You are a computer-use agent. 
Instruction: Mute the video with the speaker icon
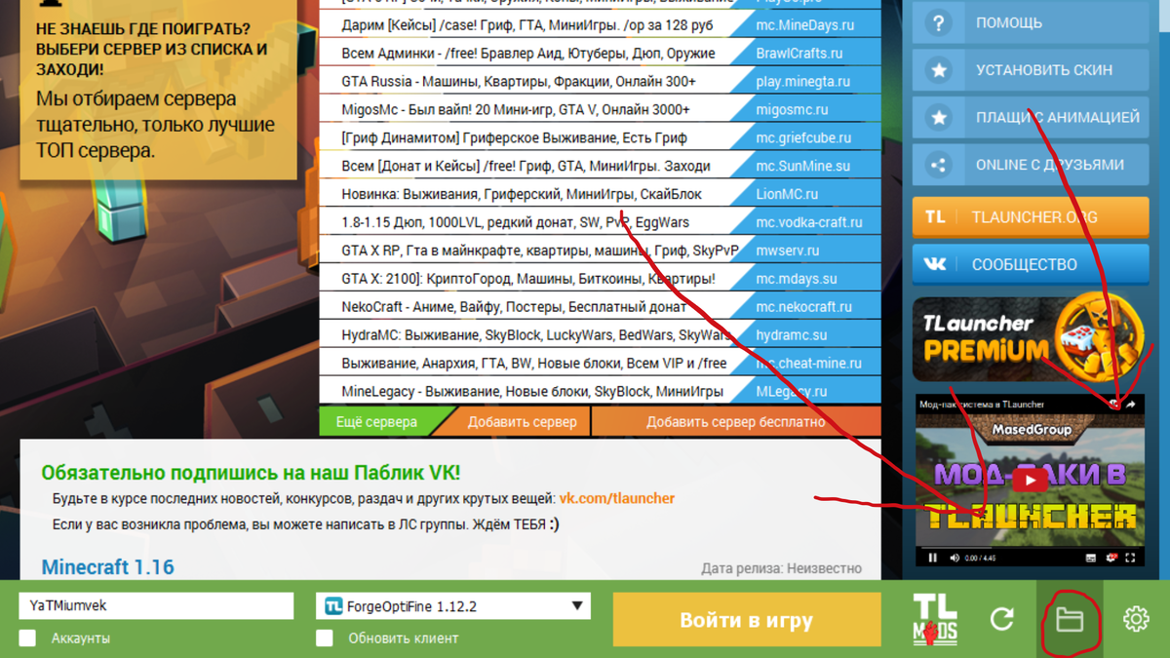(955, 558)
